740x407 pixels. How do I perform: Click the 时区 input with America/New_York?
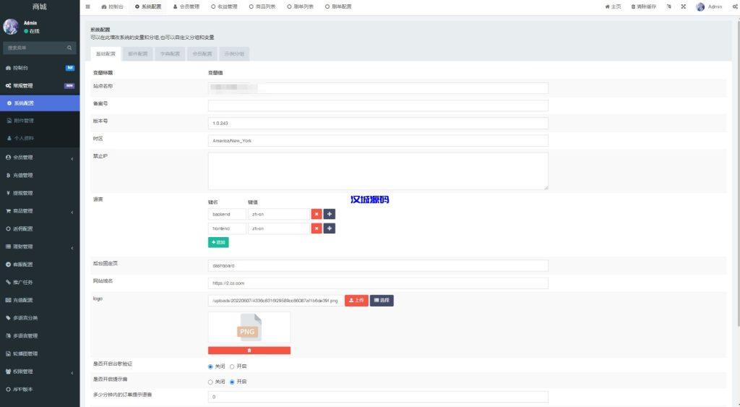(x=378, y=141)
